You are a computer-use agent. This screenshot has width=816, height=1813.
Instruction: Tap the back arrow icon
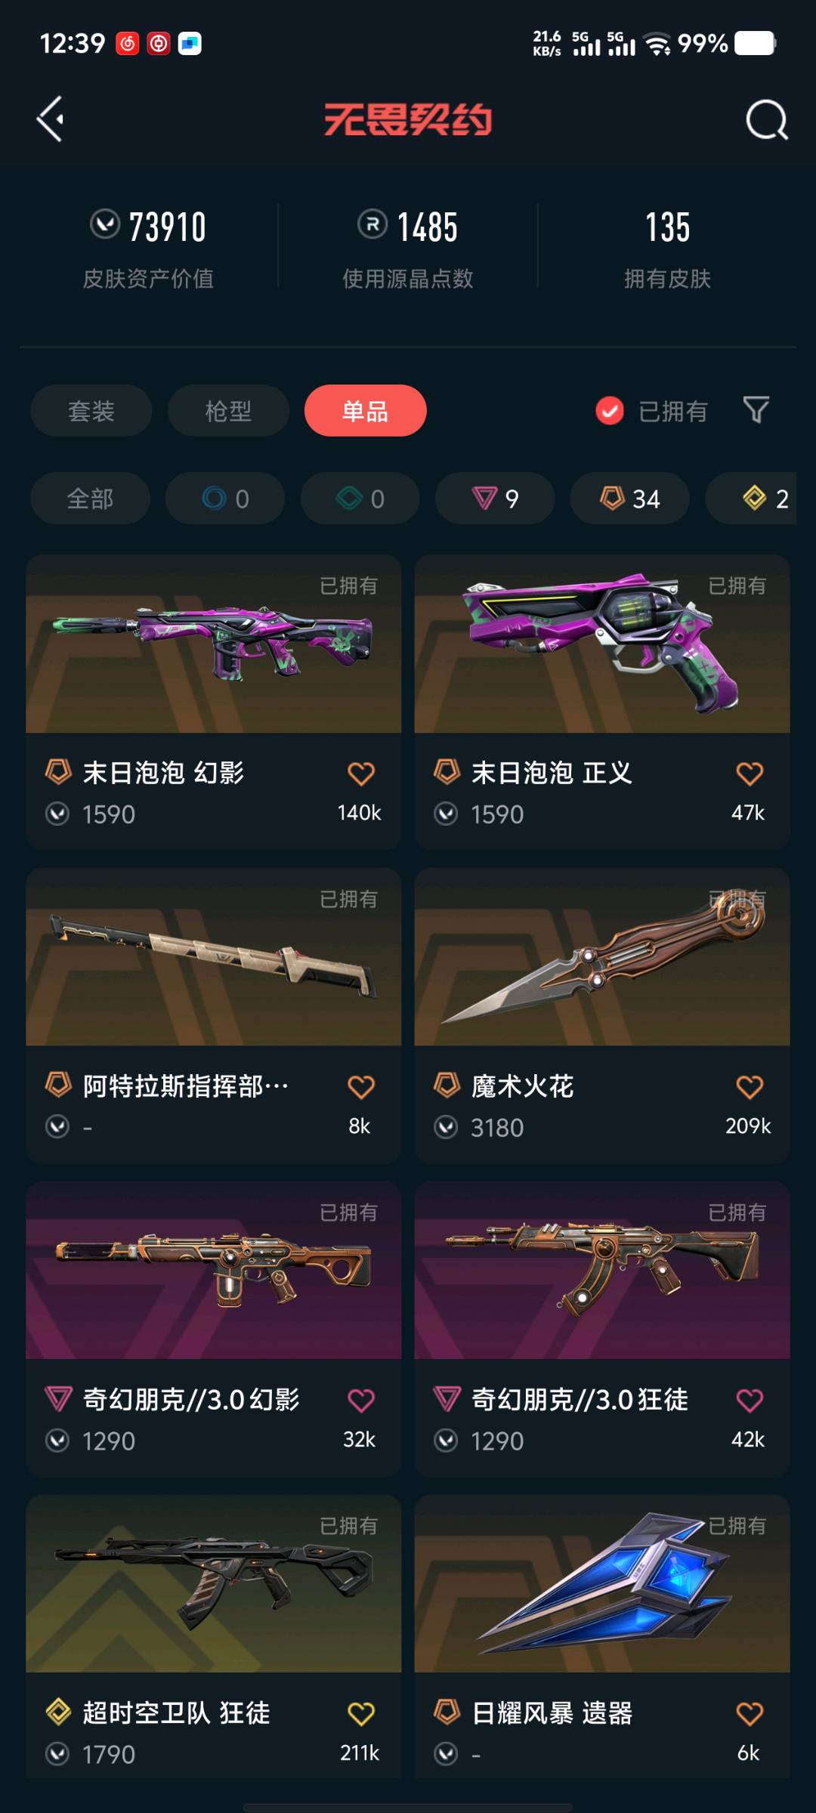click(51, 119)
